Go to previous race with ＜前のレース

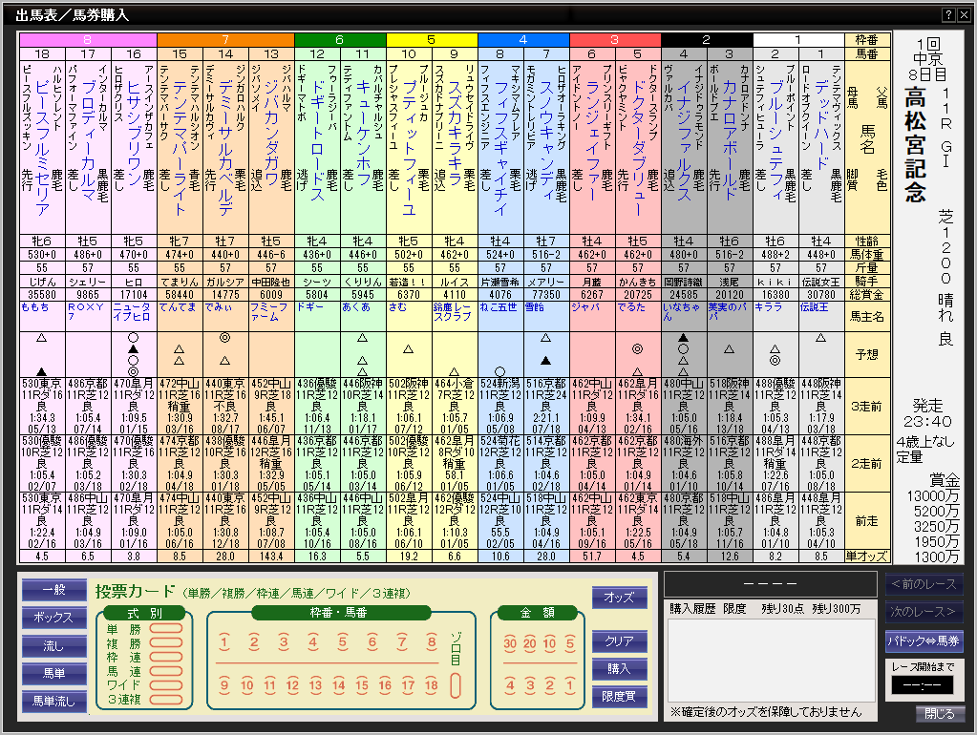tap(924, 584)
